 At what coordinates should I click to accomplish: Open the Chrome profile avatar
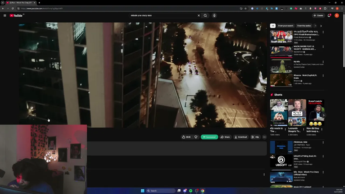tap(337, 8)
